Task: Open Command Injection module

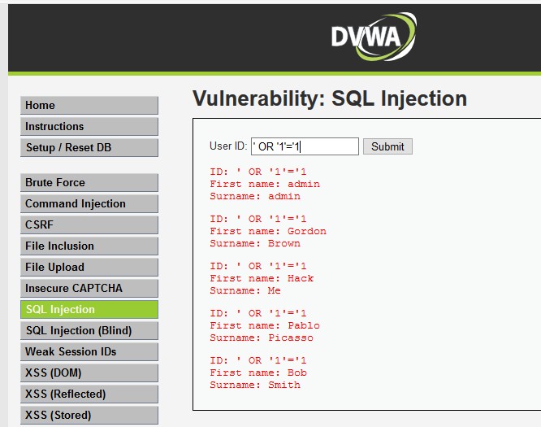Action: click(89, 203)
